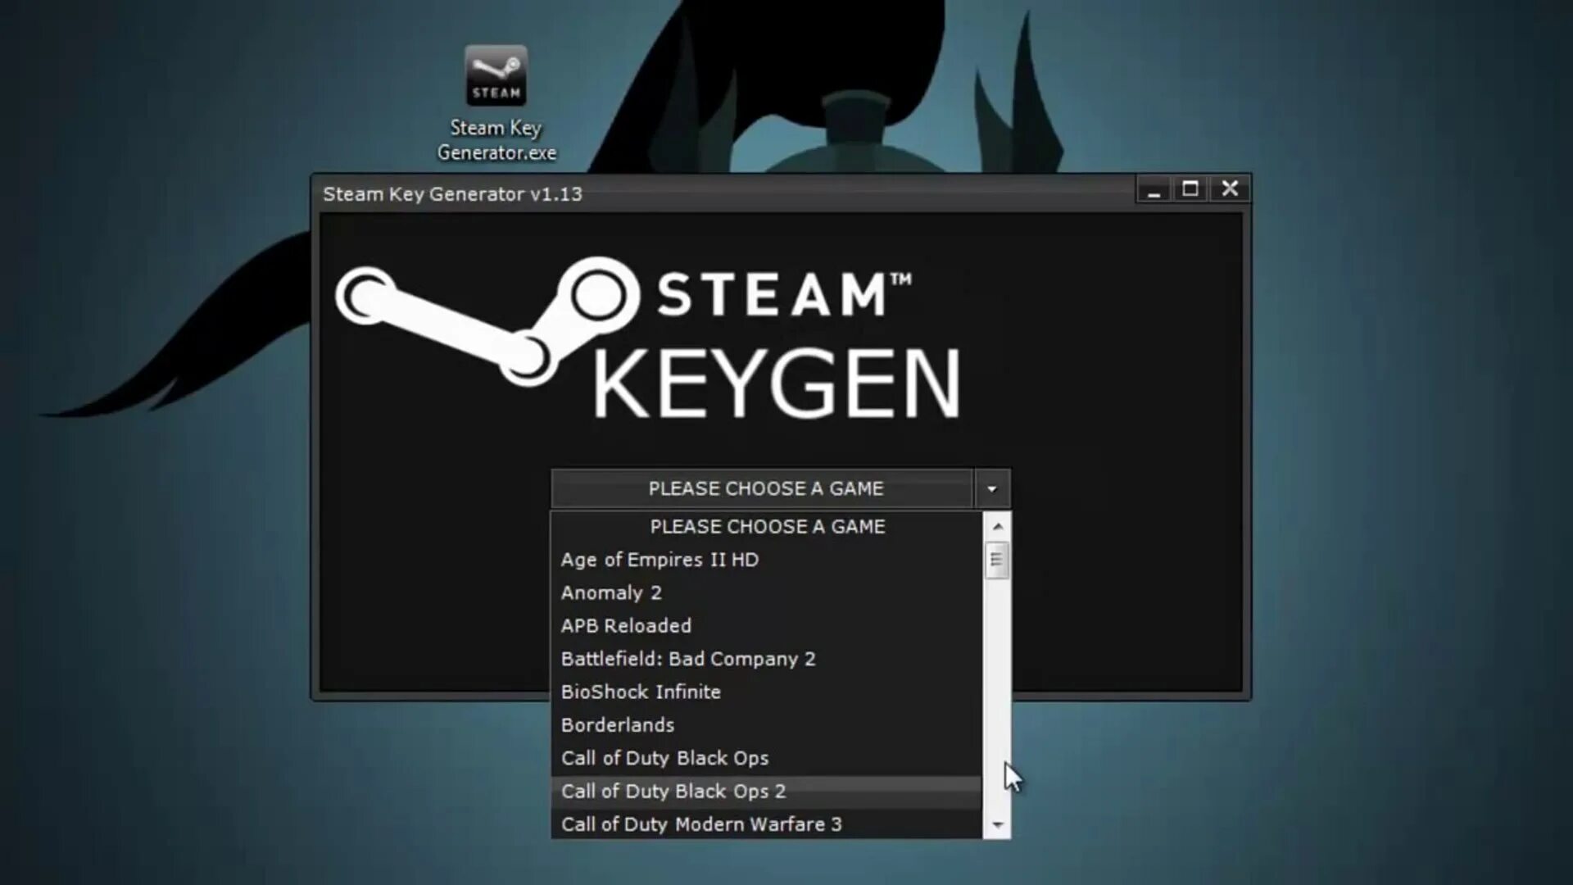Enable Borderlands game selection option

pyautogui.click(x=617, y=724)
